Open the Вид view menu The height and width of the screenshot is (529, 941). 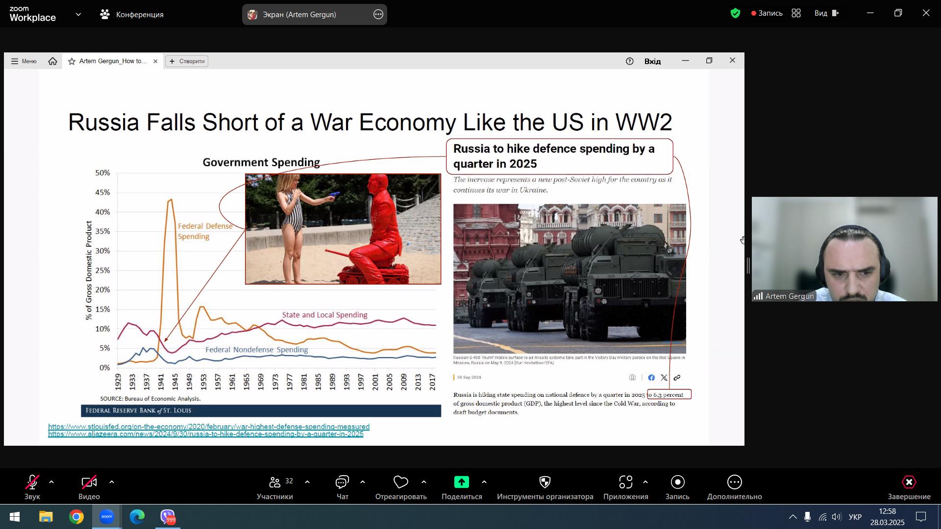pyautogui.click(x=826, y=13)
